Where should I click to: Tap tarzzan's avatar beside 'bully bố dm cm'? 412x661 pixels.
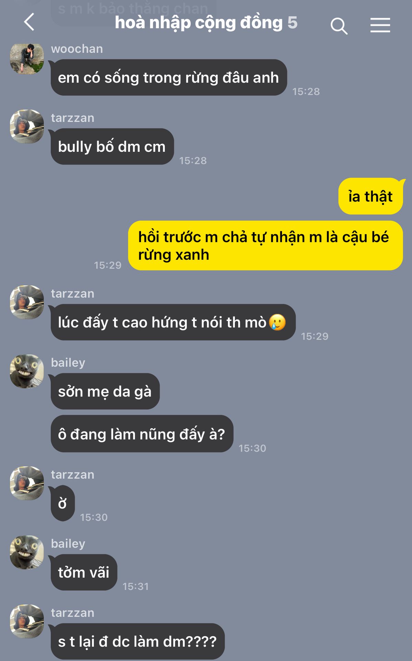[x=27, y=126]
